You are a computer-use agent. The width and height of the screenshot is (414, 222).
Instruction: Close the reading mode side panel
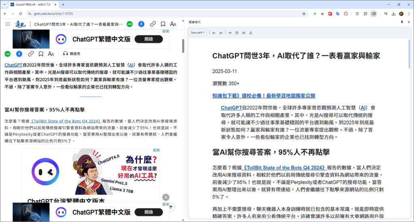(x=409, y=22)
